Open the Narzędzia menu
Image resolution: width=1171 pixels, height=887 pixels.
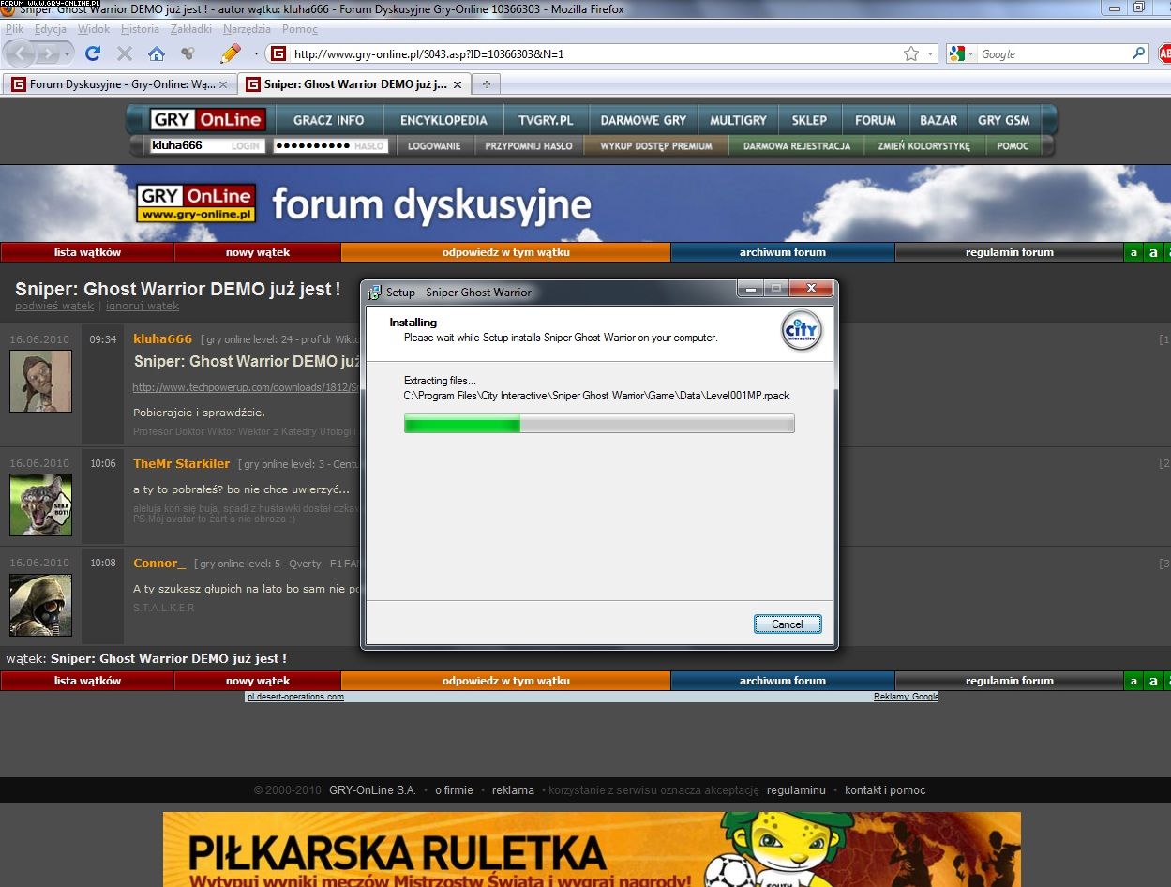[247, 29]
